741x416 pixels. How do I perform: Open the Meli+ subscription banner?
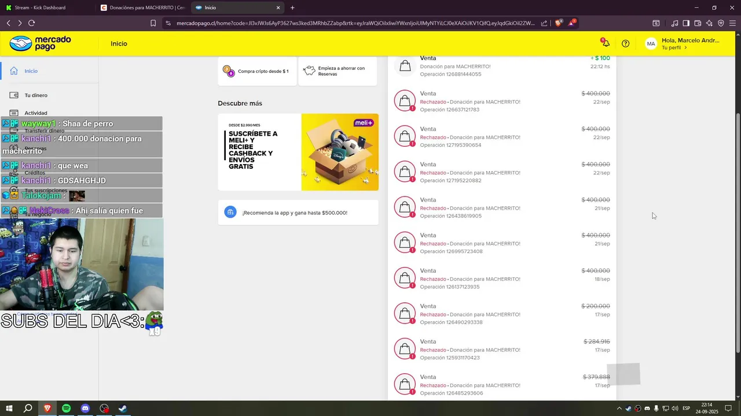pos(298,152)
